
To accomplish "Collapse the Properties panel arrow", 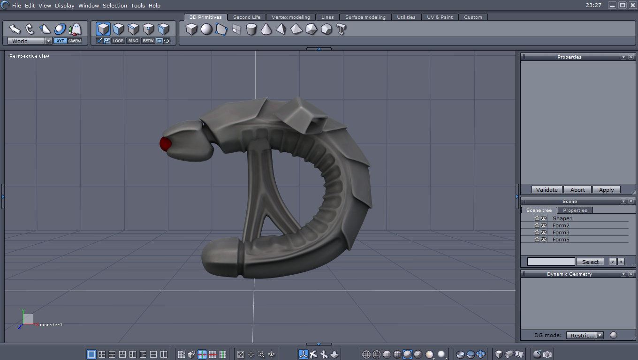I will (x=623, y=57).
